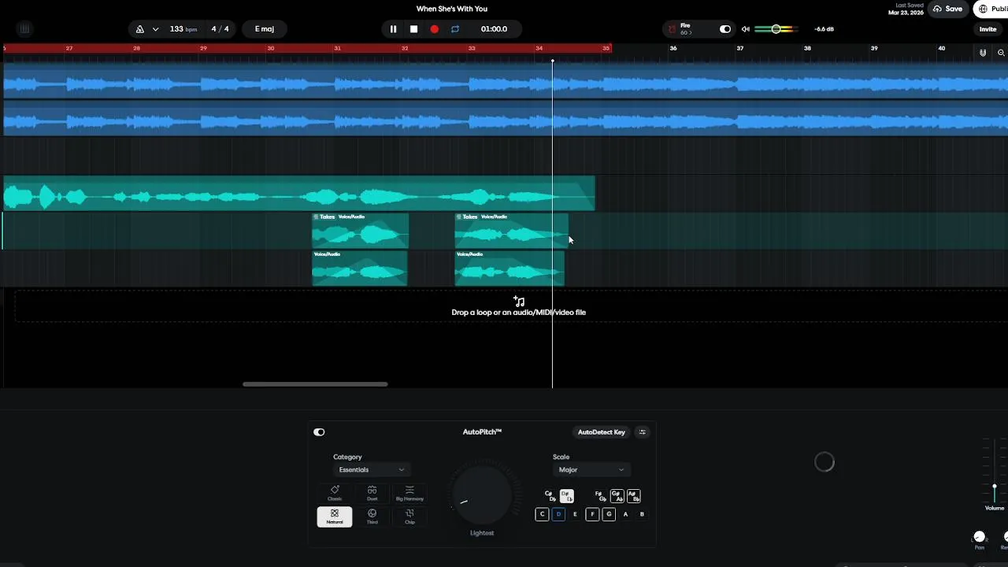Open the E maj key selector

click(x=265, y=29)
